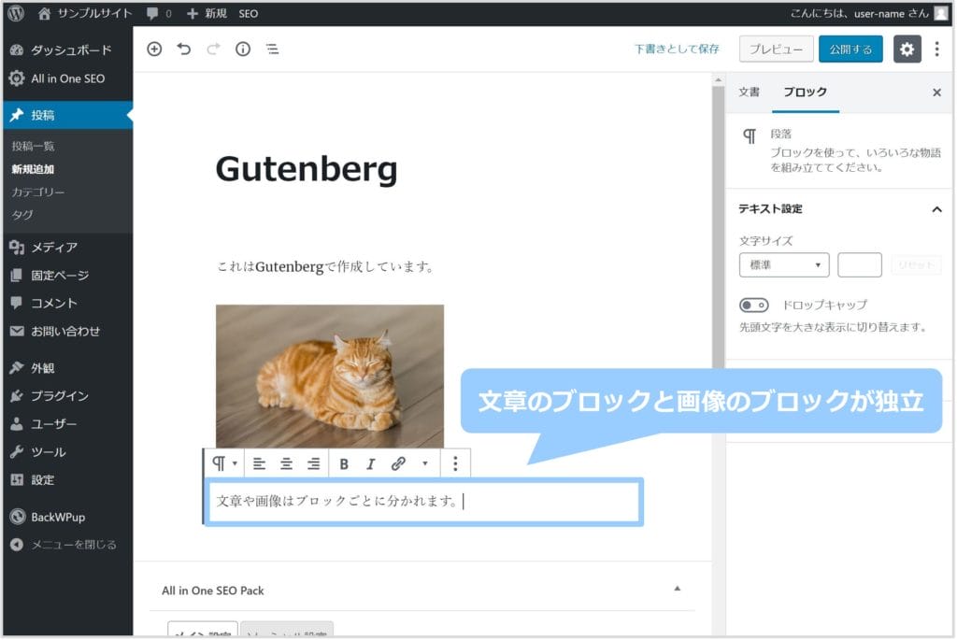Open paragraph block type switcher dropdown
Image resolution: width=957 pixels, height=640 pixels.
click(224, 463)
